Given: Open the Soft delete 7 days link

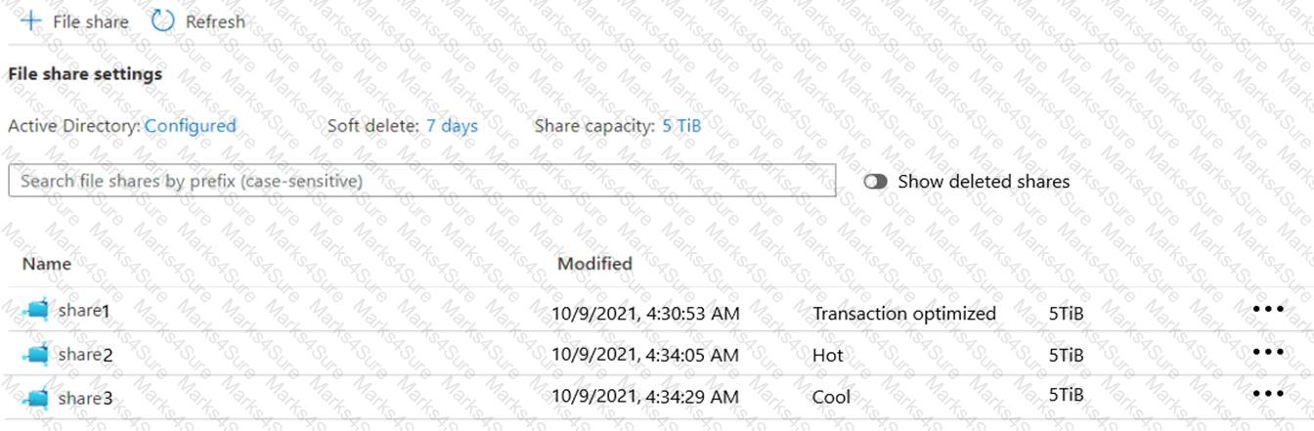Looking at the screenshot, I should coord(452,126).
